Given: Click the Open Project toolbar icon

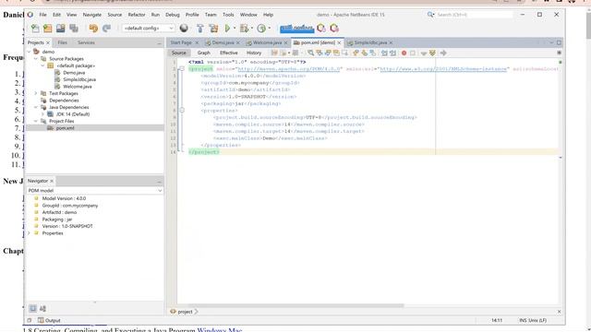Looking at the screenshot, I should [x=61, y=29].
